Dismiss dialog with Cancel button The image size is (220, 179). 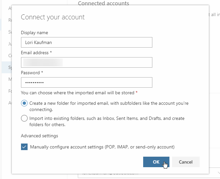(186, 162)
